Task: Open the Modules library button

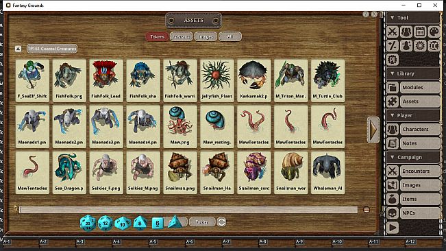Action: tap(420, 87)
